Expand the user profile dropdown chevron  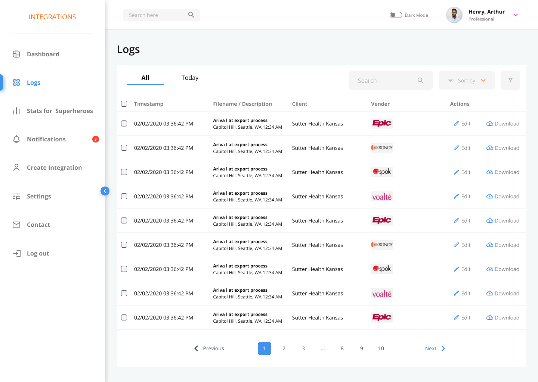516,15
